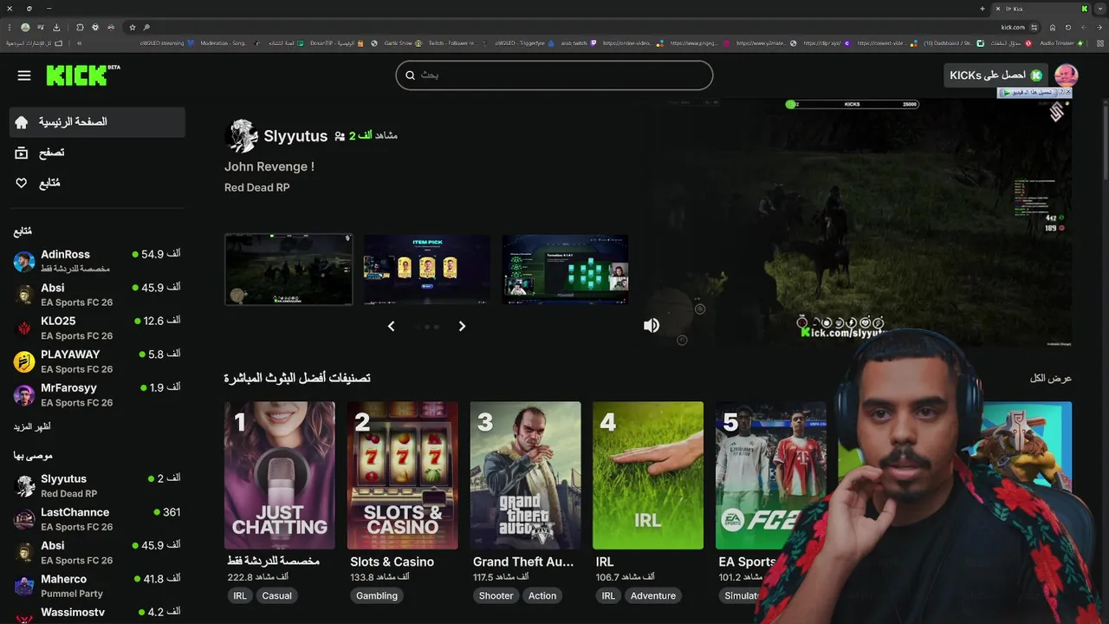Open the browser downloads icon
Screen dimensions: 1109x624
coord(56,27)
